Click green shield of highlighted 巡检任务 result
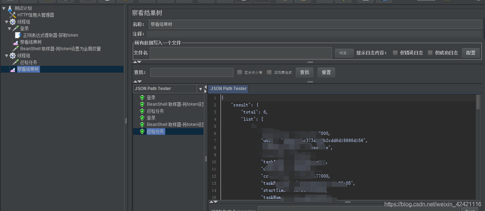This screenshot has width=485, height=211. tap(142, 131)
